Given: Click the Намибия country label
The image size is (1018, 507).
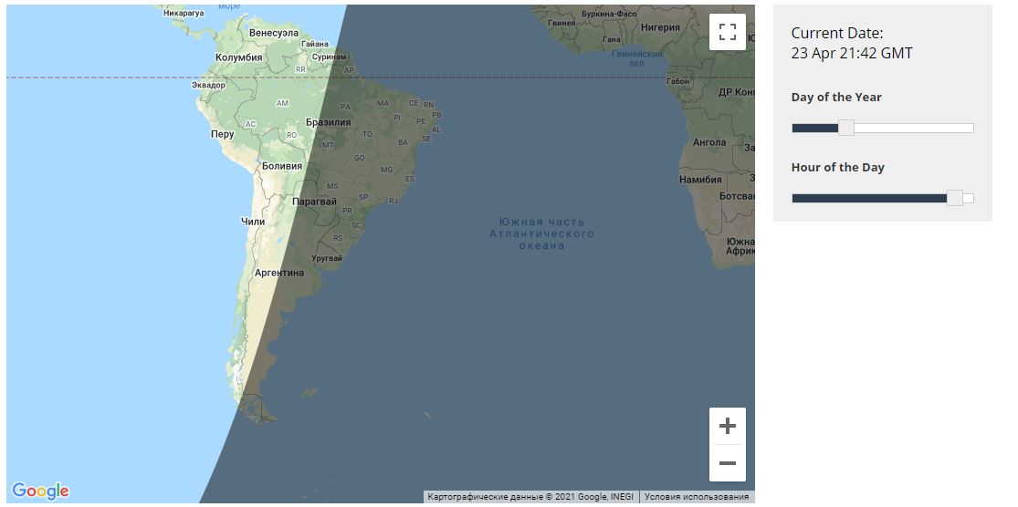Looking at the screenshot, I should (x=700, y=180).
